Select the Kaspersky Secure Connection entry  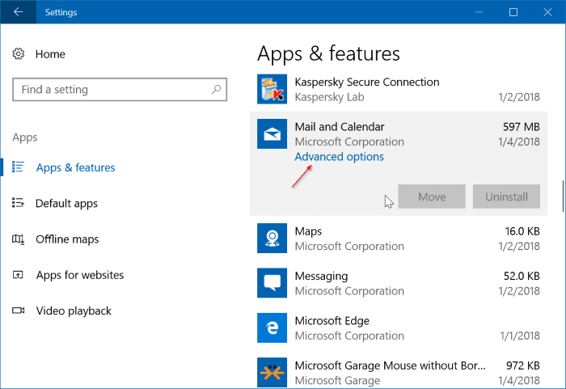coord(399,89)
